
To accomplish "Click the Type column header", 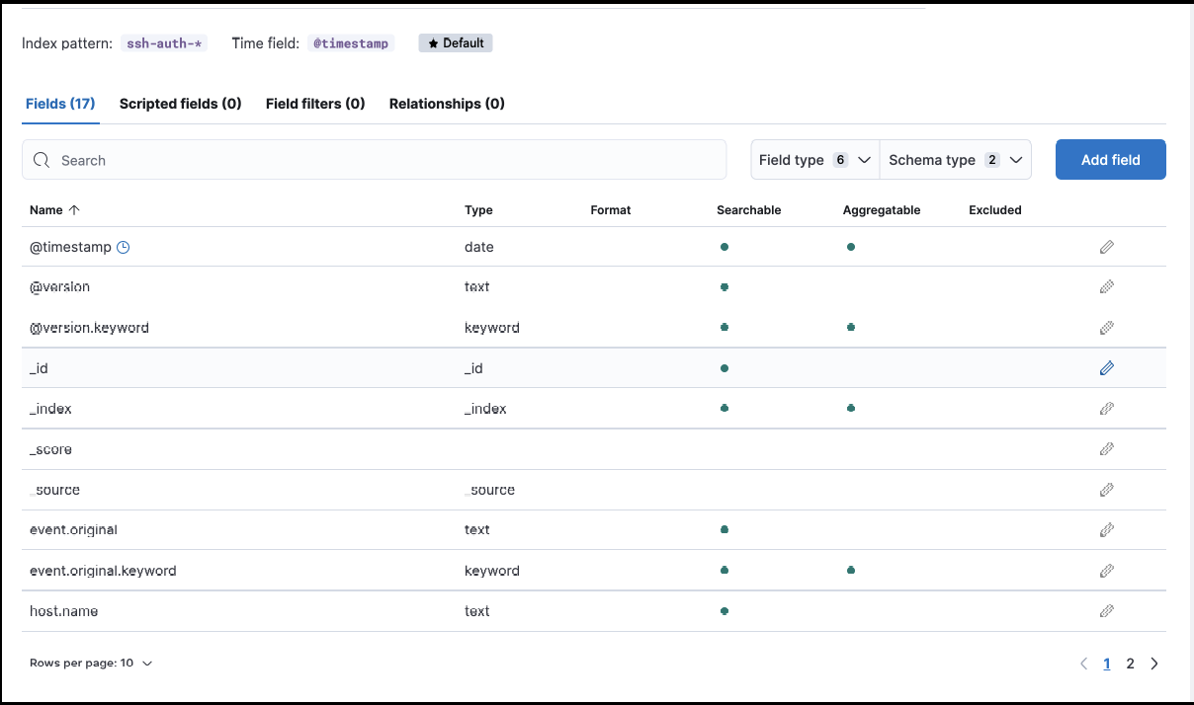I will [478, 210].
